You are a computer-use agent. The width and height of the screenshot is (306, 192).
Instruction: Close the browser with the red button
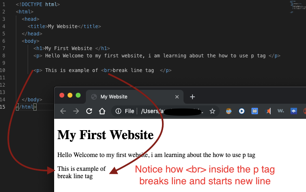(x=62, y=95)
